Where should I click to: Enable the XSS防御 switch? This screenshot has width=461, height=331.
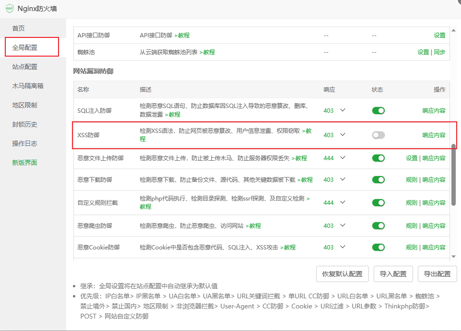378,135
